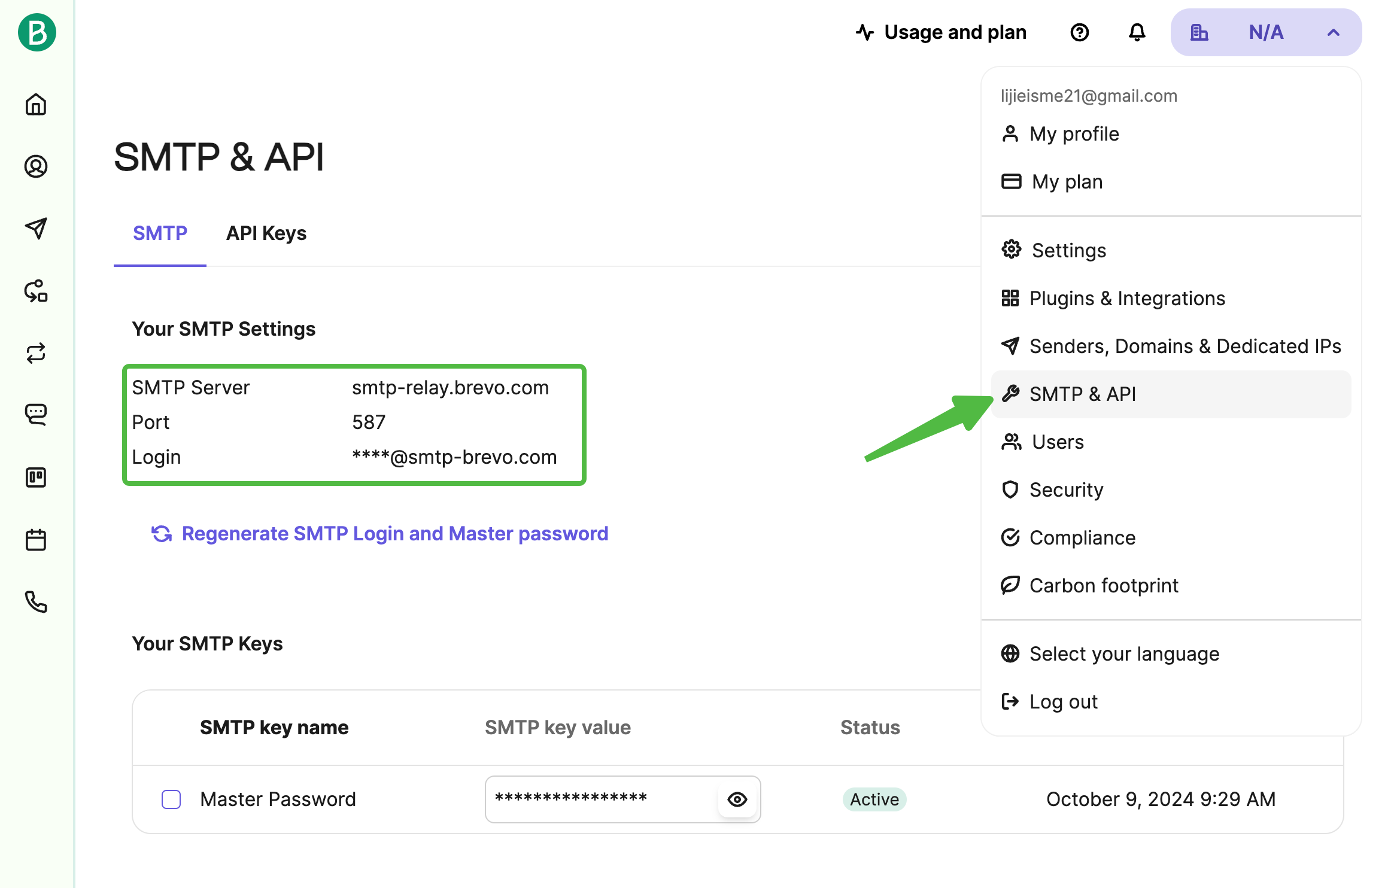Open the Contacts sidebar icon

[x=36, y=166]
